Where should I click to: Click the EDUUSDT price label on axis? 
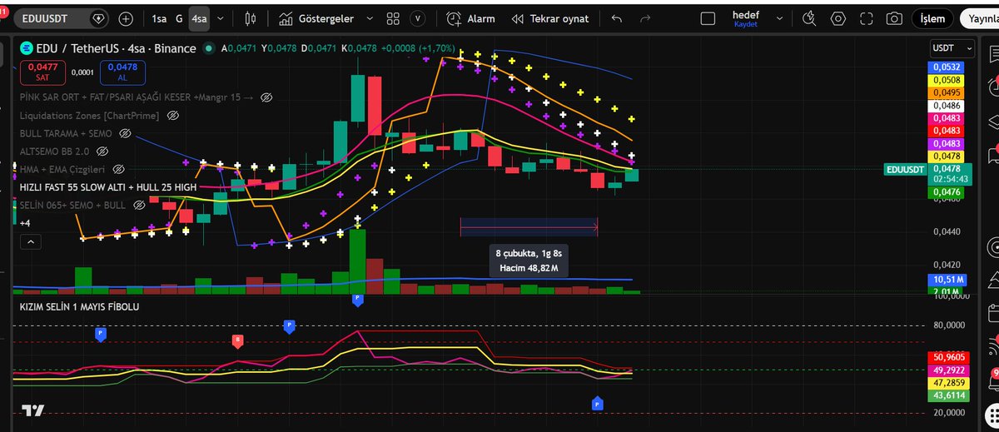point(905,169)
